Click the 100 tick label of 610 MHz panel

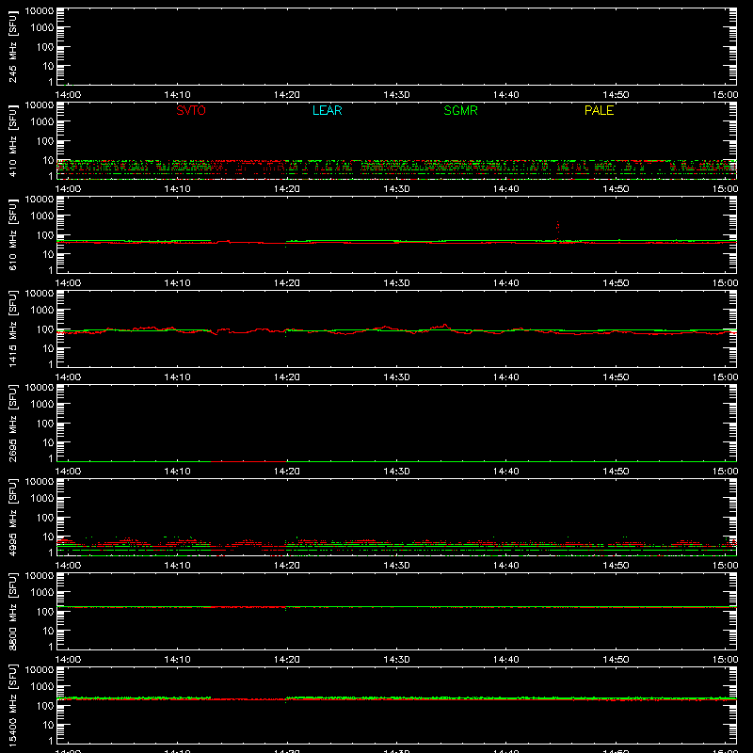(x=45, y=235)
